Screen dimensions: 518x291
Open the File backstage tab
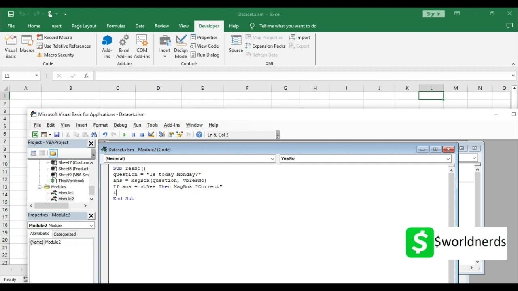11,26
